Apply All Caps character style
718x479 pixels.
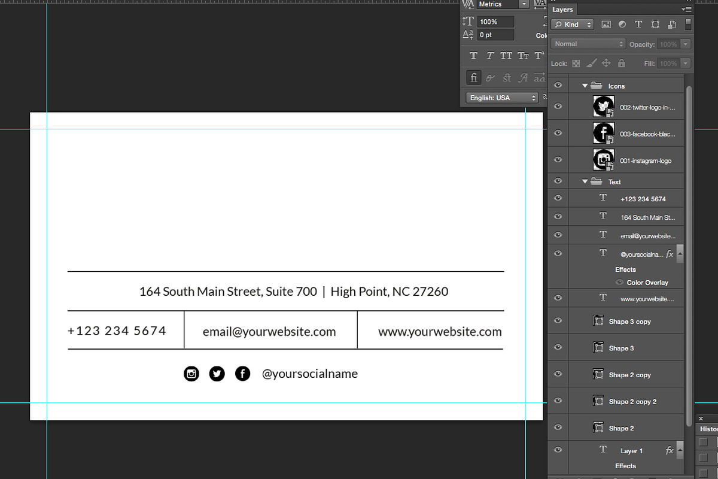pyautogui.click(x=506, y=56)
